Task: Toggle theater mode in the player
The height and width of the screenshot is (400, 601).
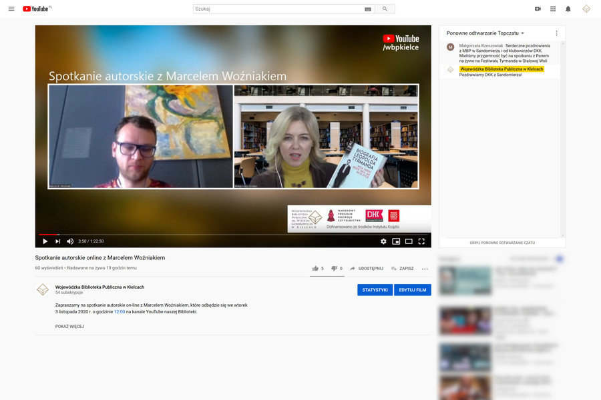Action: tap(409, 241)
